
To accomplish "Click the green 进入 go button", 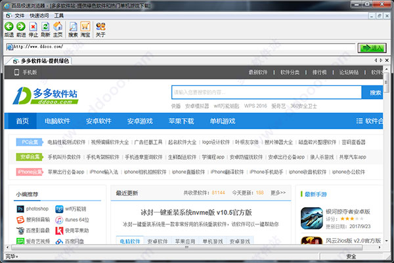I will pyautogui.click(x=372, y=48).
